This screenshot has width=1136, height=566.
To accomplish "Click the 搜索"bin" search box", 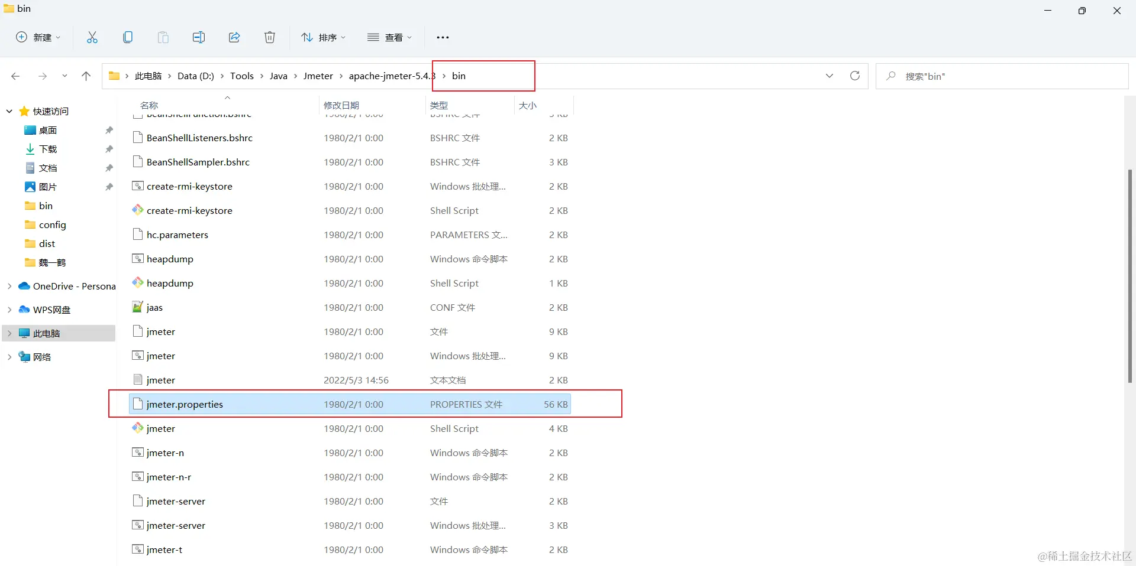I will [x=1002, y=76].
